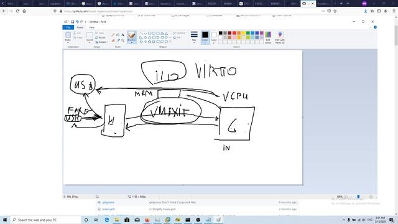Switch to the View ribbon tab

pyautogui.click(x=91, y=27)
